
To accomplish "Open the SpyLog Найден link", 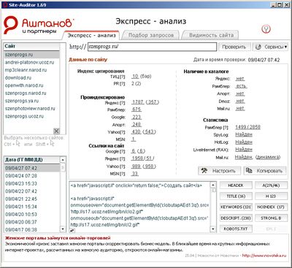I will click(x=244, y=134).
